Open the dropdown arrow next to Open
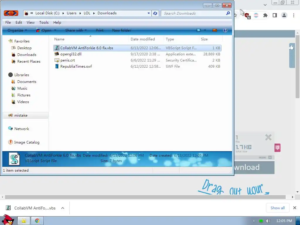Screen dimensions: 300x225 coord(55,30)
